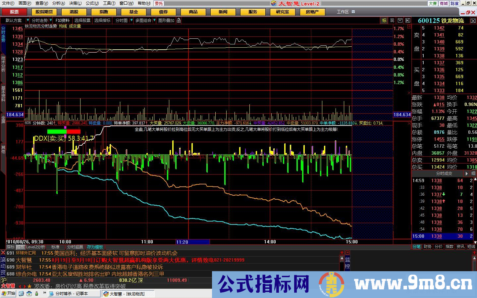Expand the 工作区 workspace dropdown

(x=353, y=12)
